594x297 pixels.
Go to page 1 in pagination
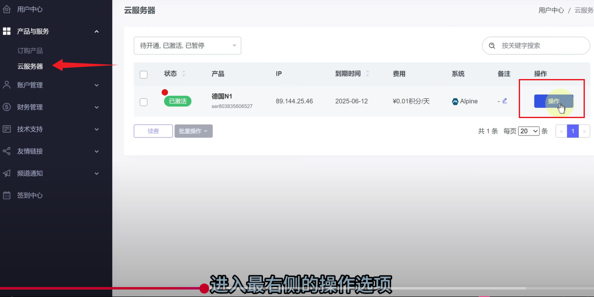[x=573, y=131]
